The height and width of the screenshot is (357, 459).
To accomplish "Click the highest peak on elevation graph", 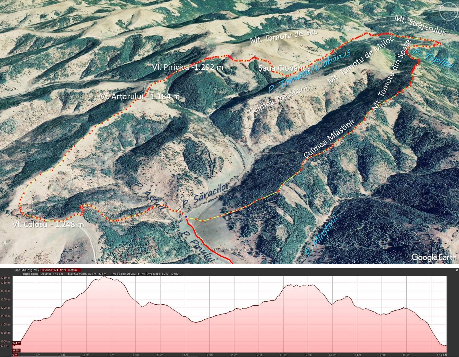I will pyautogui.click(x=105, y=277).
